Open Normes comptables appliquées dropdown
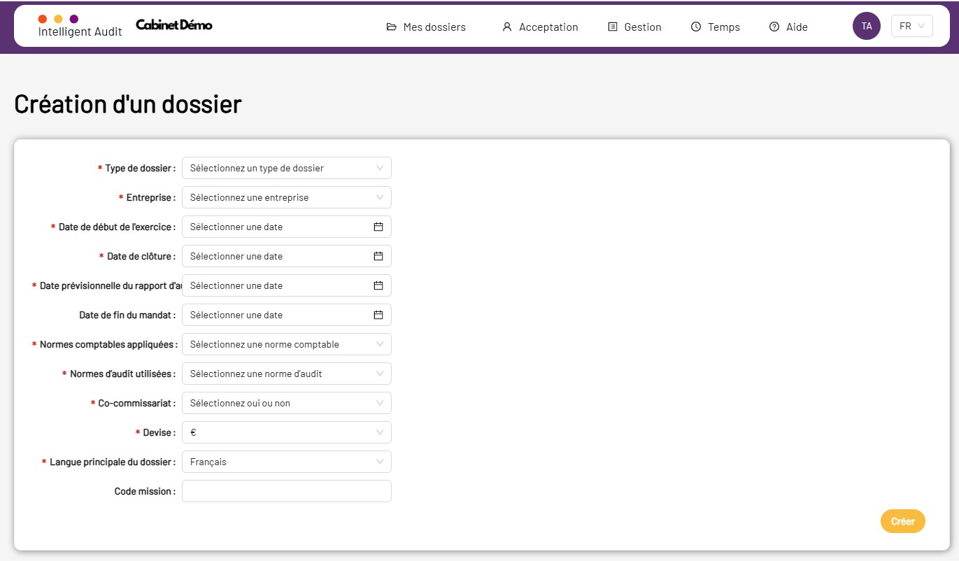This screenshot has height=561, width=959. click(x=286, y=344)
